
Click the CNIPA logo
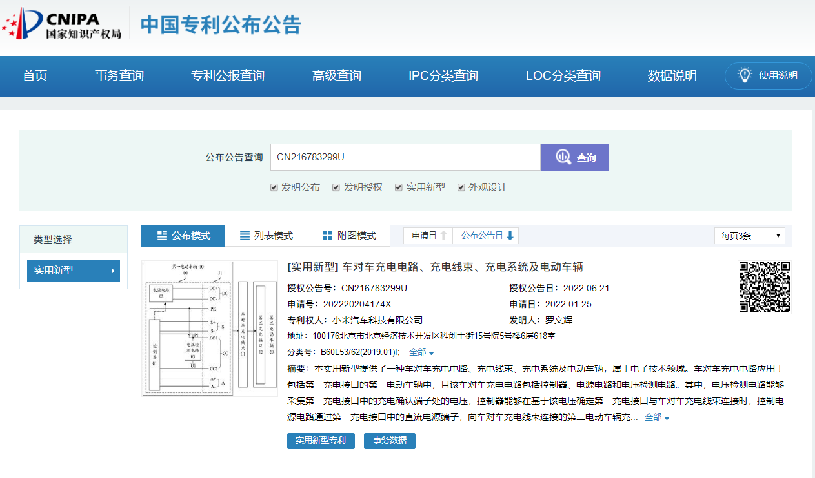(x=61, y=24)
